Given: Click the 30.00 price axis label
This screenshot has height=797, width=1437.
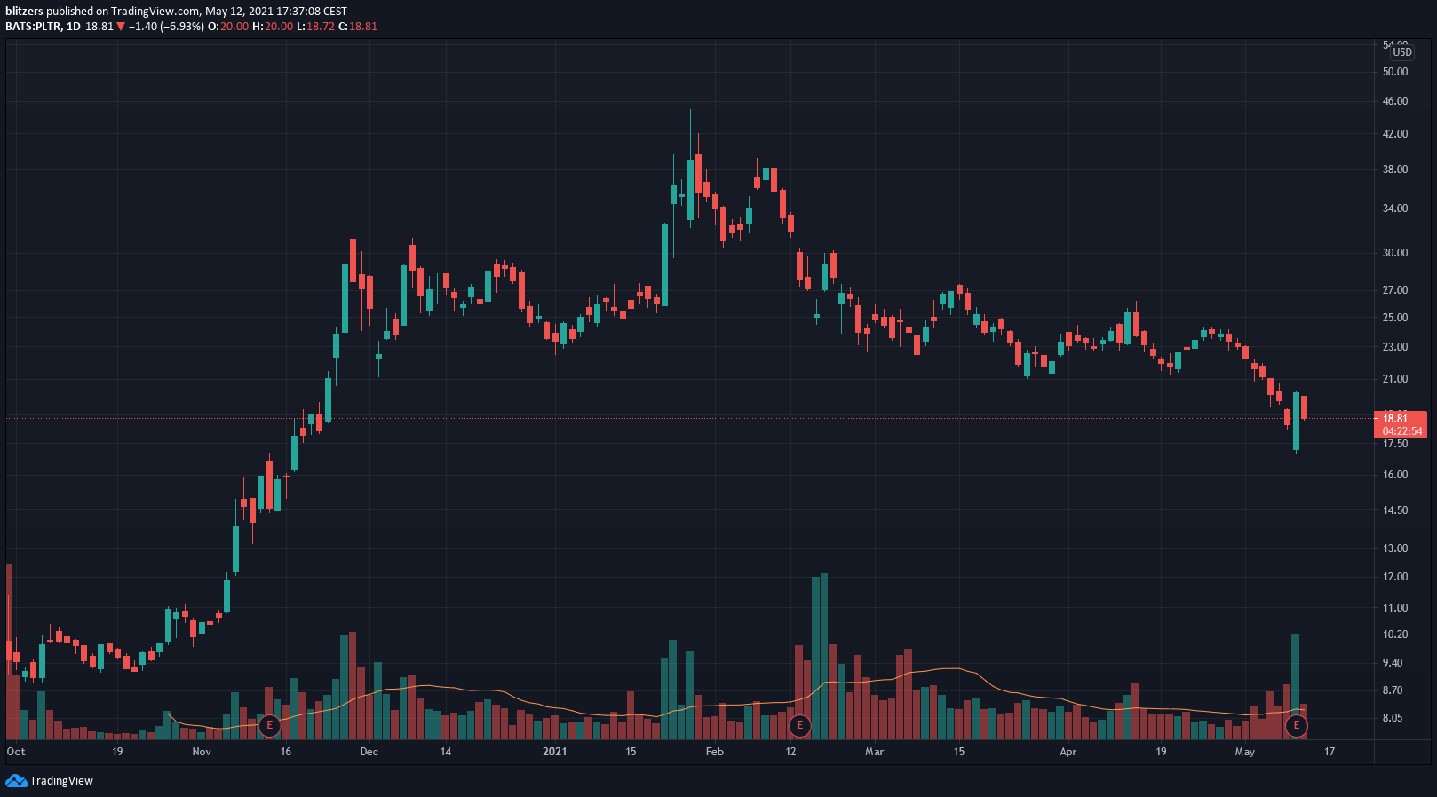Looking at the screenshot, I should pos(1395,253).
